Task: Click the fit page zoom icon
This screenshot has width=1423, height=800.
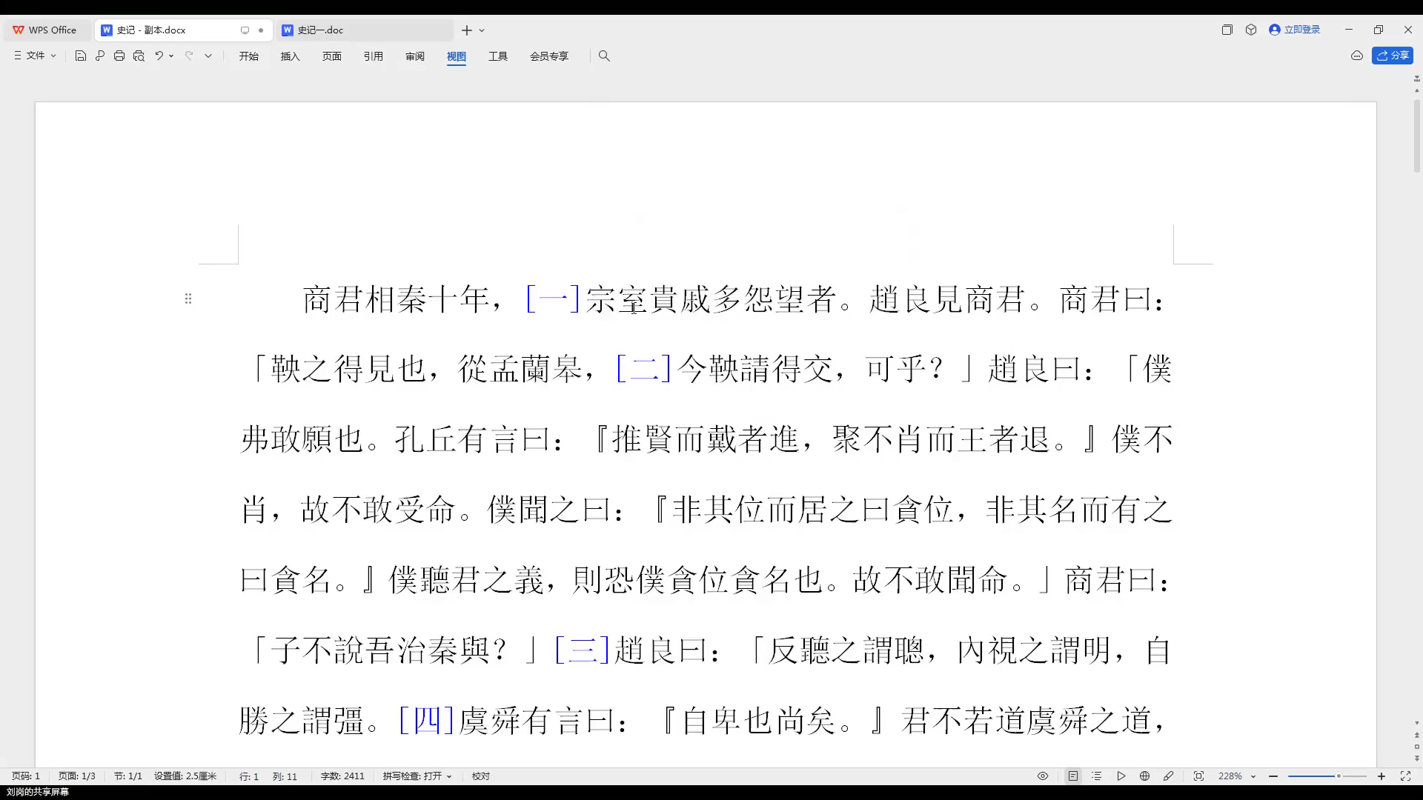Action: (x=1198, y=776)
